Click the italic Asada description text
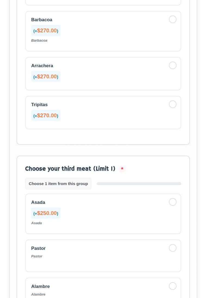Image resolution: width=204 pixels, height=298 pixels. tap(36, 223)
